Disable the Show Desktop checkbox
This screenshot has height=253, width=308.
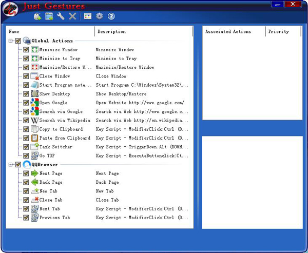[26, 94]
